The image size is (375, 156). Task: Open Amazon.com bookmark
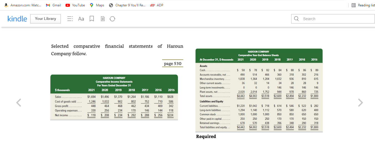(x=23, y=5)
